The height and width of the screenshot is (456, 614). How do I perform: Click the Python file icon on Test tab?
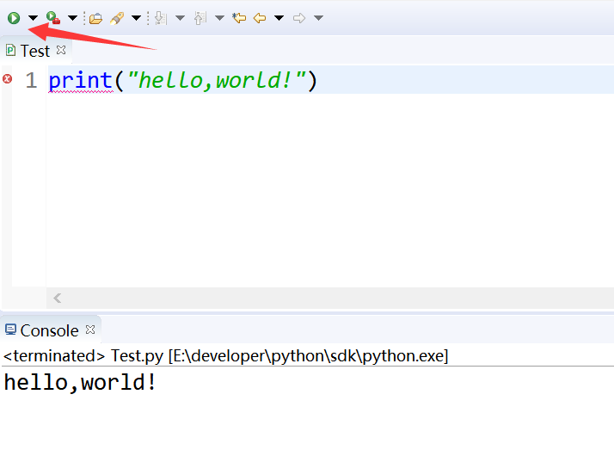coord(10,51)
